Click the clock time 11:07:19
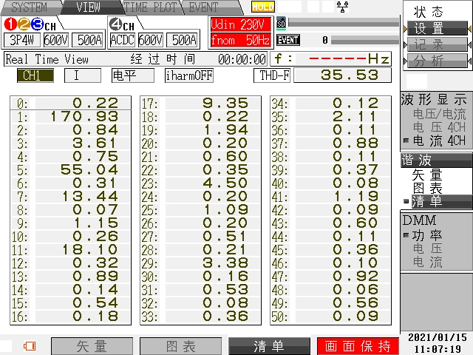Image resolution: width=473 pixels, height=355 pixels. click(437, 349)
